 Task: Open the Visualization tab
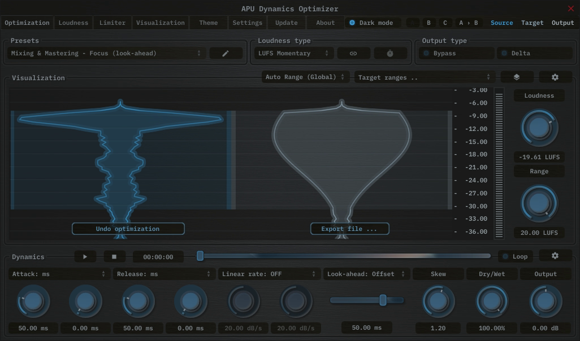click(x=160, y=23)
